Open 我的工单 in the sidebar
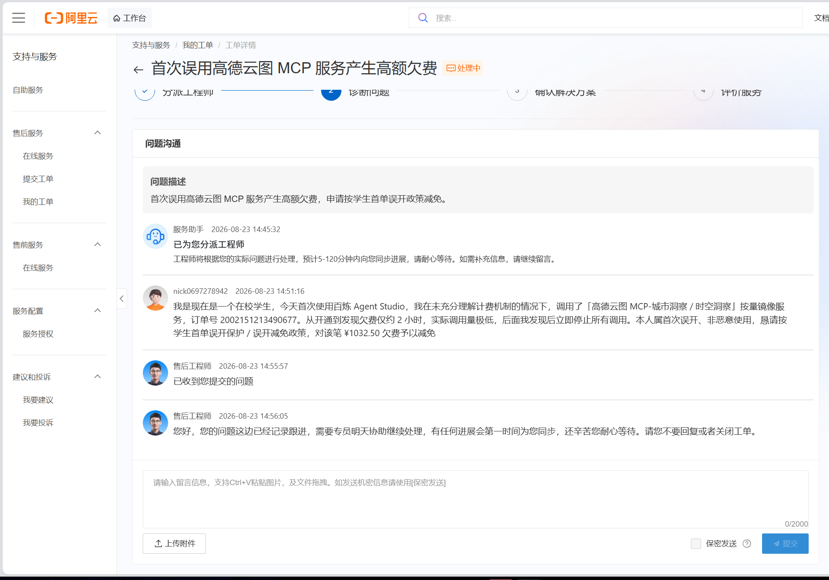Viewport: 829px width, 580px height. (x=38, y=202)
